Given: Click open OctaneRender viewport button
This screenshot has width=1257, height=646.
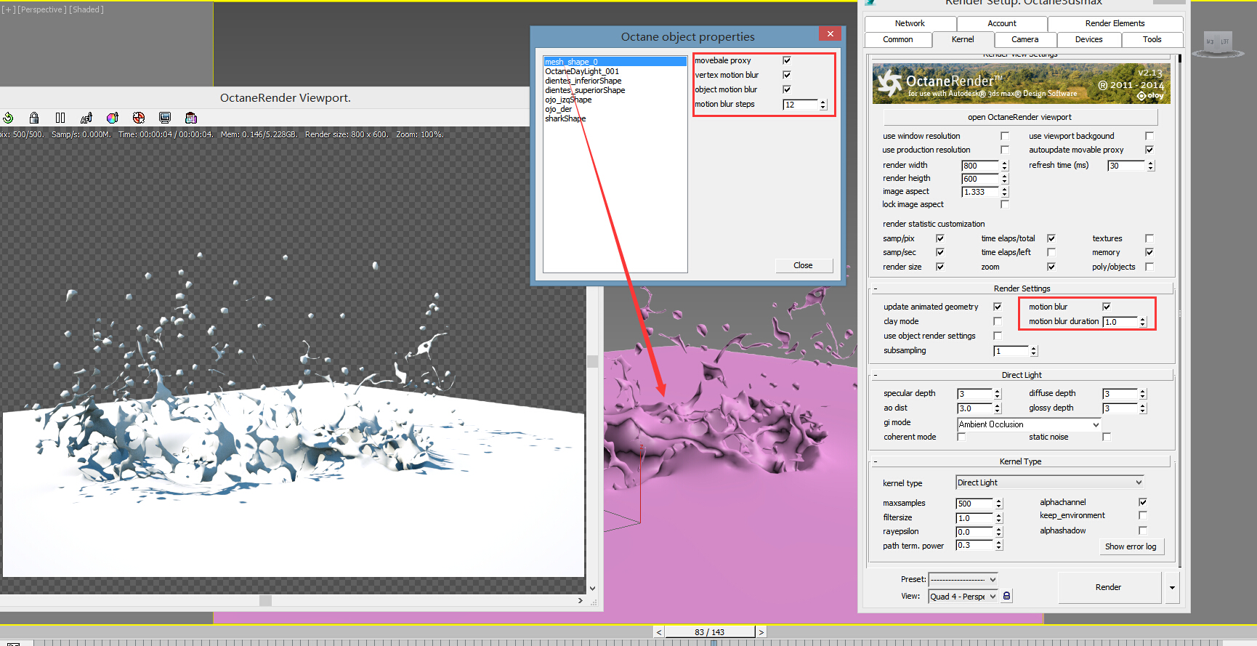Looking at the screenshot, I should click(1019, 117).
